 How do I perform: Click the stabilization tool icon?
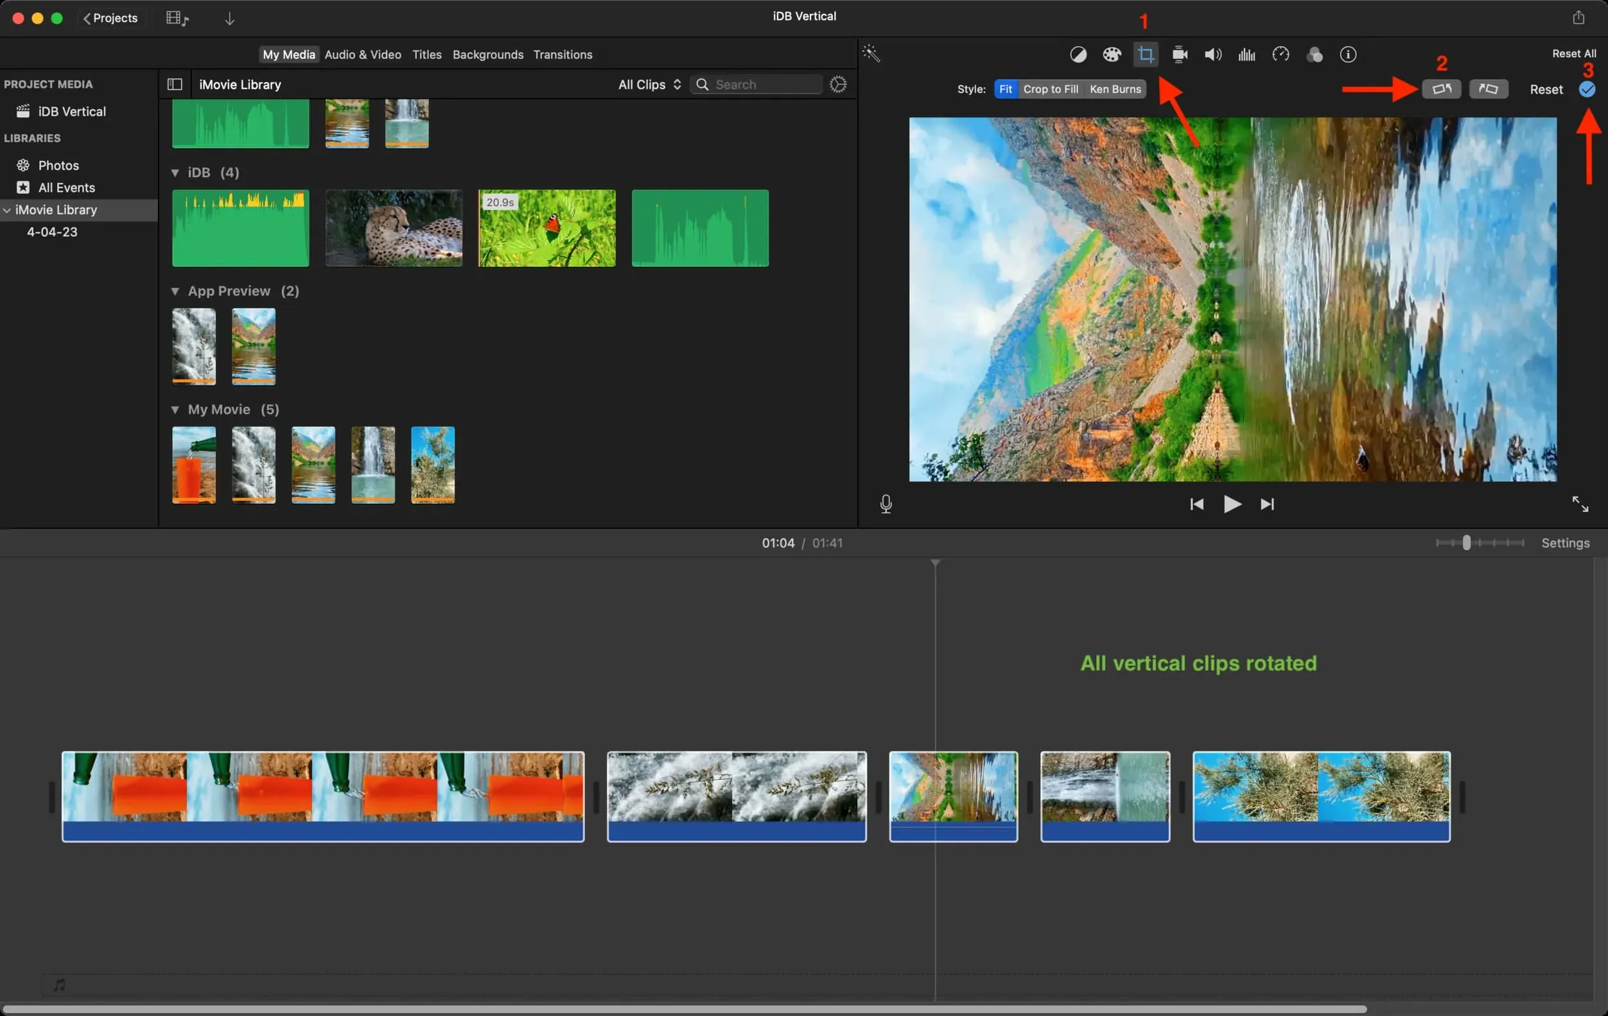coord(1180,54)
